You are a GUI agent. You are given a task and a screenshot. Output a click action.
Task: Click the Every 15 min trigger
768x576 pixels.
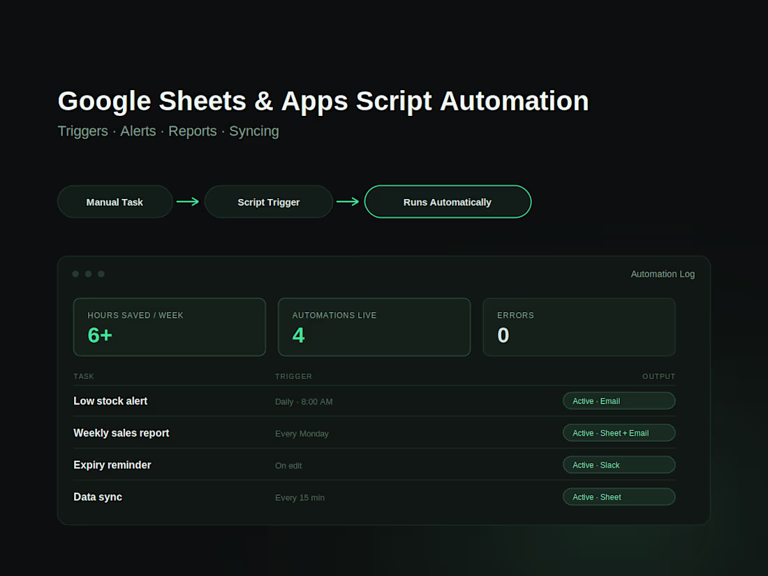click(300, 498)
